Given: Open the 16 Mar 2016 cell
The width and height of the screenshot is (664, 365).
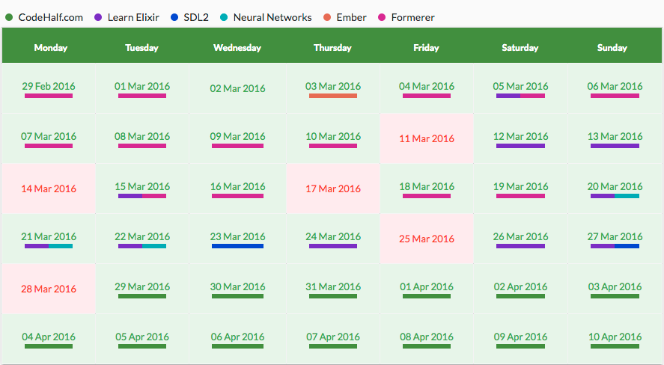Looking at the screenshot, I should pos(237,188).
